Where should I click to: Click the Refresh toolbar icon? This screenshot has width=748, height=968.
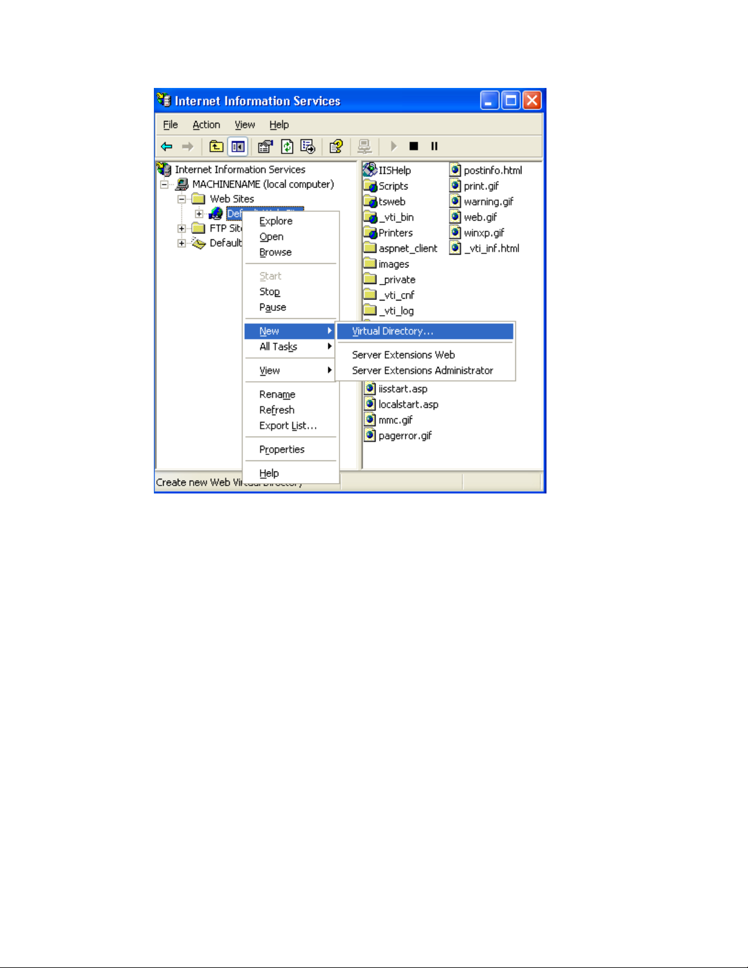coord(287,147)
